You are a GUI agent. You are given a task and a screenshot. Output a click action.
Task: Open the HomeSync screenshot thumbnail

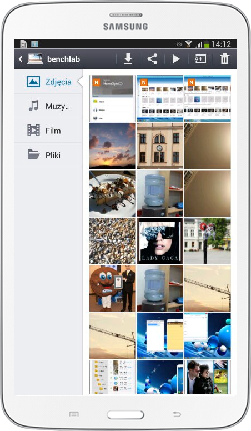112,98
